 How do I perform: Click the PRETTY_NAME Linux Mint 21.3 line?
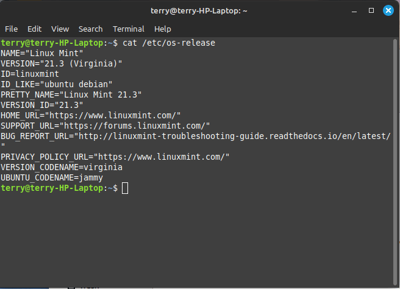71,95
